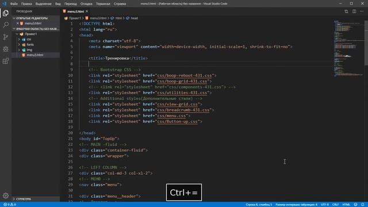
Task: Click the feedback smiley in status bar
Action: point(355,205)
